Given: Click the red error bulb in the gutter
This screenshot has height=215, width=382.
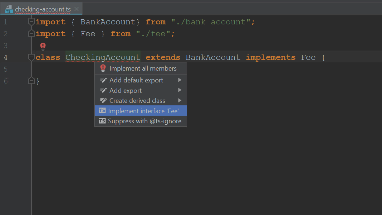Looking at the screenshot, I should click(43, 46).
